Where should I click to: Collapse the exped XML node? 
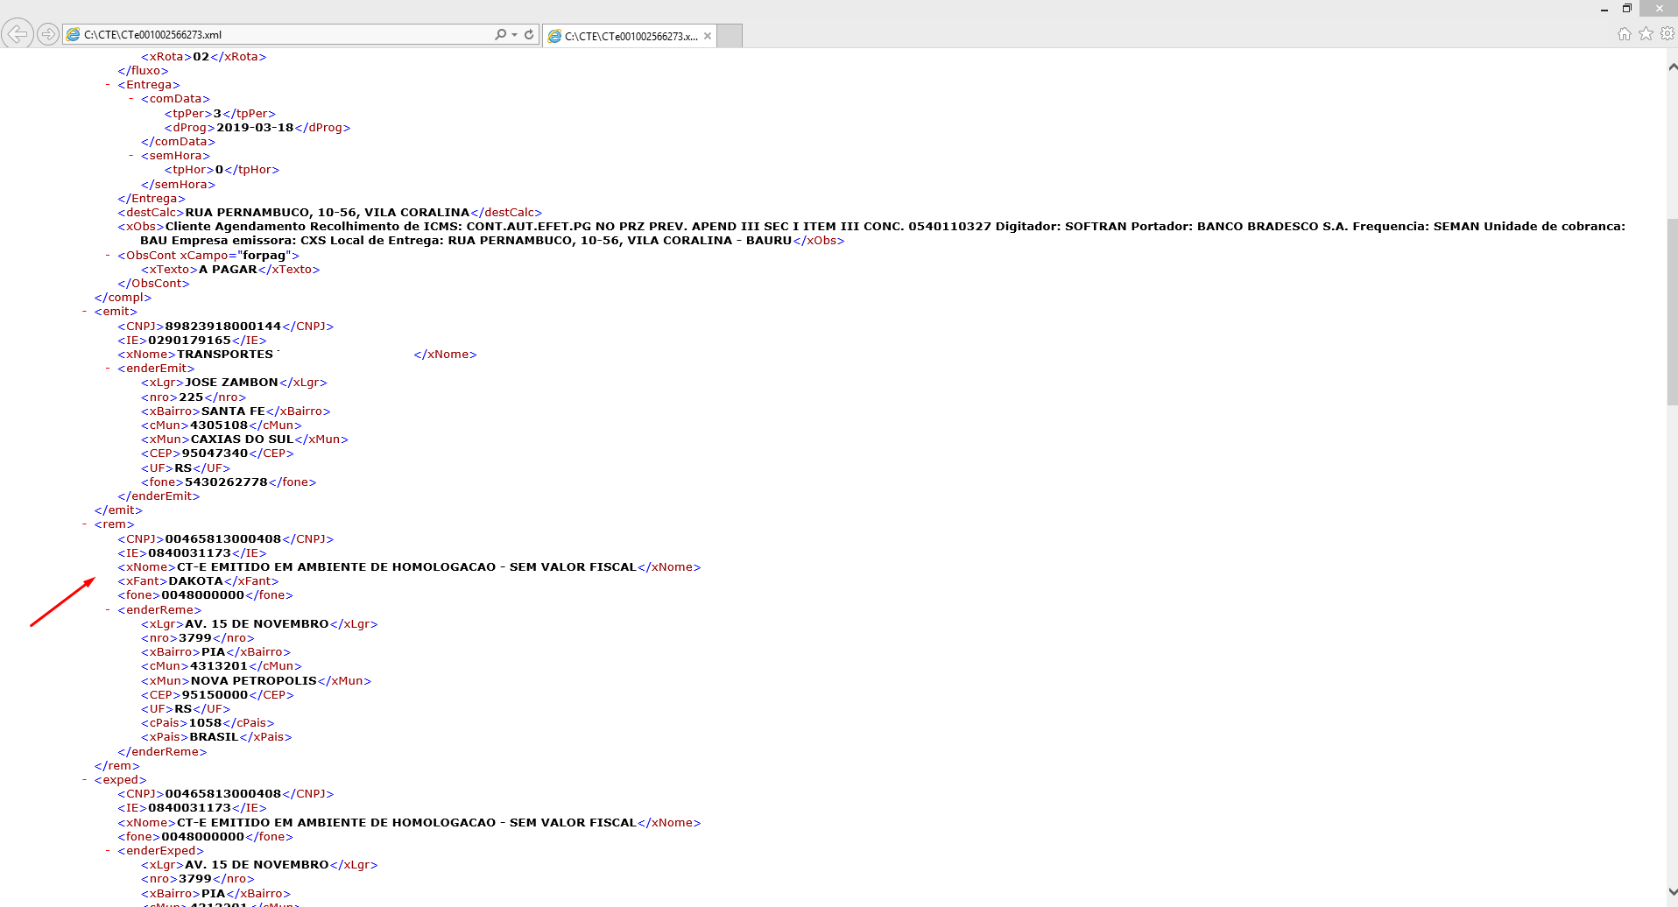(85, 780)
